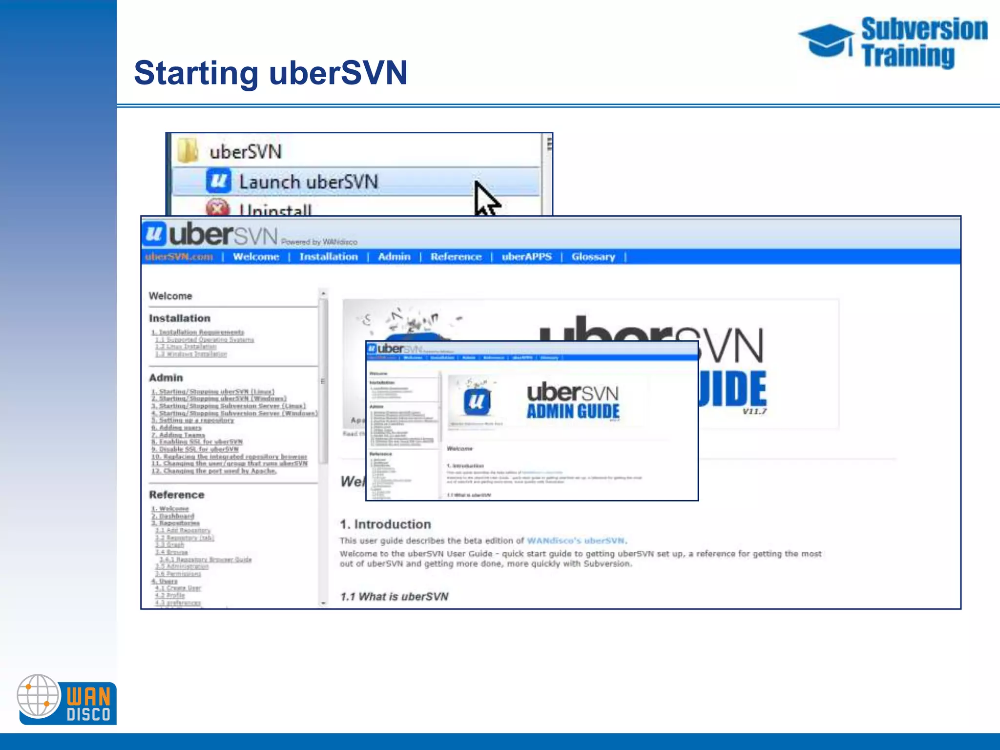Viewport: 1000px width, 750px height.
Task: Open the uberSVN folder icon
Action: (188, 150)
